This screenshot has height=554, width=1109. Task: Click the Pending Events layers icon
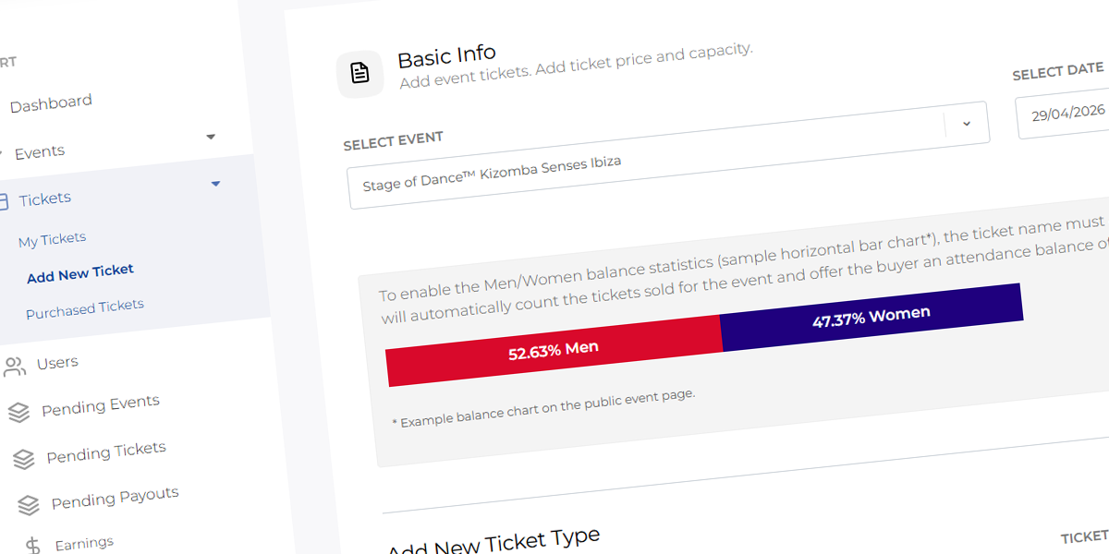[18, 413]
